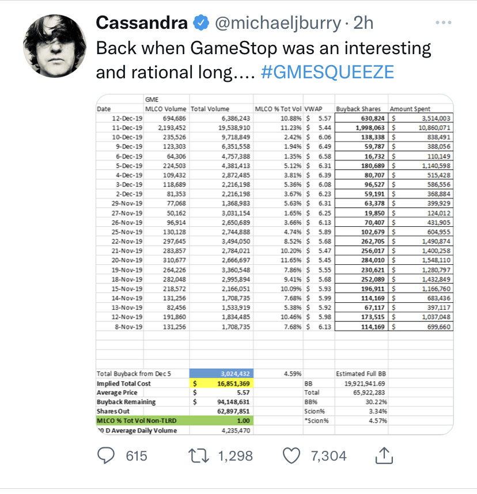Like the tweet with heart icon
Screen dimensions: 477x494
[293, 456]
